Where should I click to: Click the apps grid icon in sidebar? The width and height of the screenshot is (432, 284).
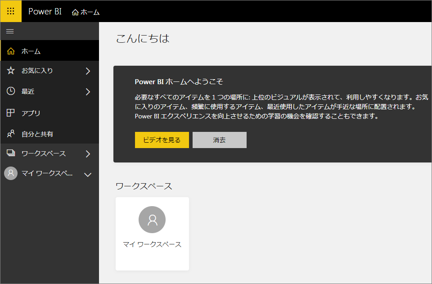(x=10, y=113)
